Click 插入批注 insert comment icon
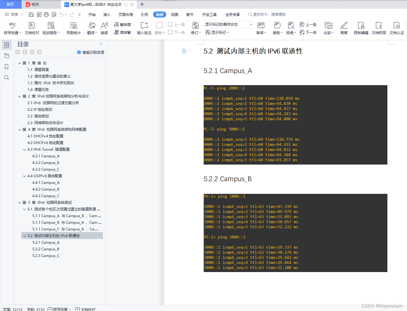Screen dimensions: 407x311 point(144,28)
